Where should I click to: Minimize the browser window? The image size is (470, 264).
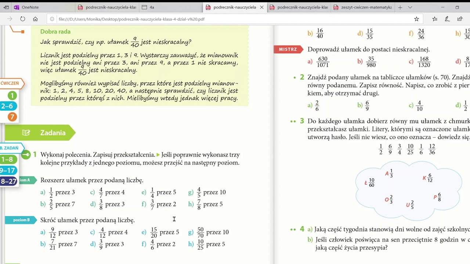click(443, 7)
